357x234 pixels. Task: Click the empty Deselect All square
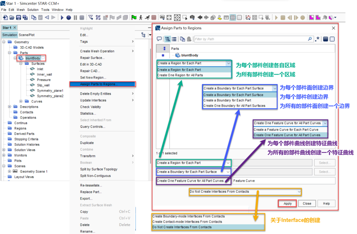pyautogui.click(x=332, y=39)
